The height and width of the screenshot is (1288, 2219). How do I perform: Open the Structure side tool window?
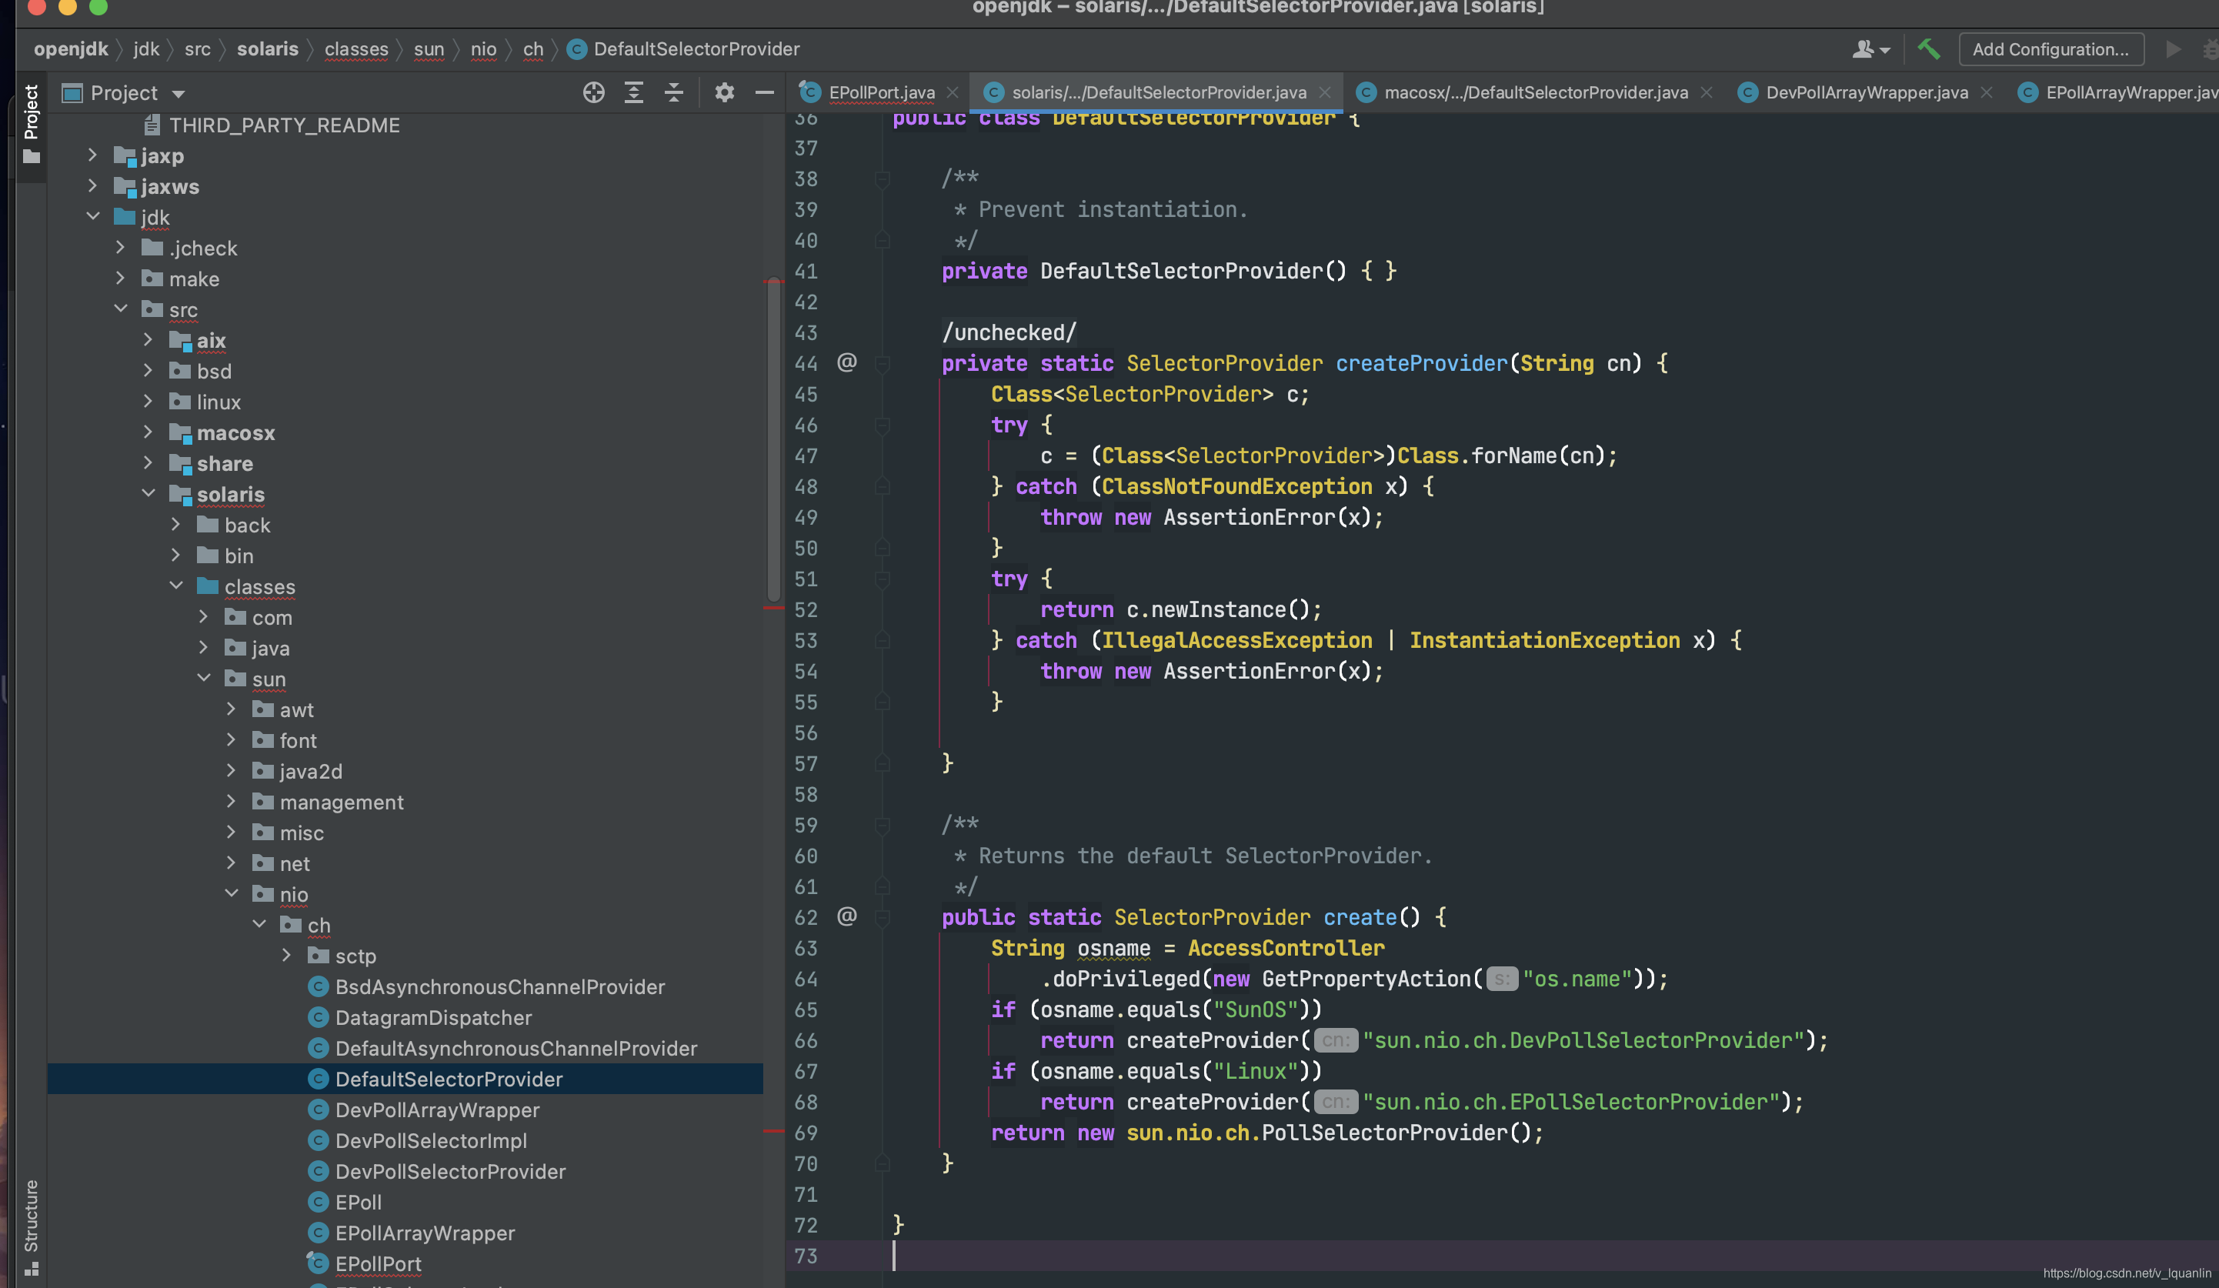tap(32, 1226)
